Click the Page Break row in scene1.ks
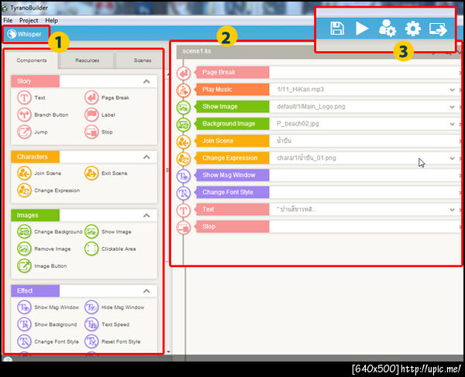The height and width of the screenshot is (377, 465). point(327,72)
